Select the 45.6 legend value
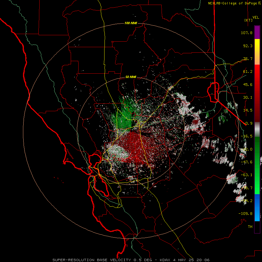The image size is (262, 262). [248, 84]
